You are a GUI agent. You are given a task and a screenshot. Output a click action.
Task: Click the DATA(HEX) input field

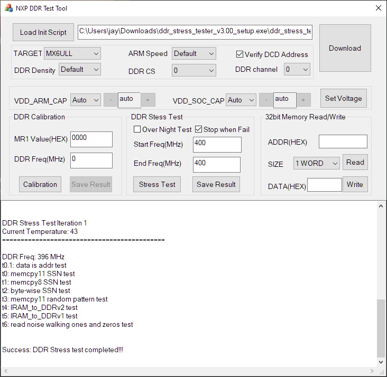coord(324,185)
